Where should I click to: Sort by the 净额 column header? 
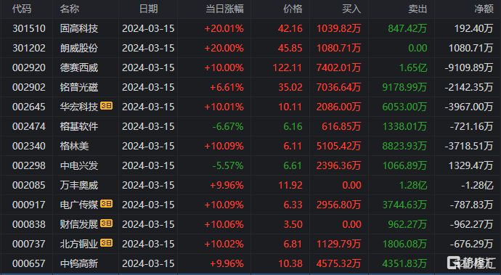(484, 9)
